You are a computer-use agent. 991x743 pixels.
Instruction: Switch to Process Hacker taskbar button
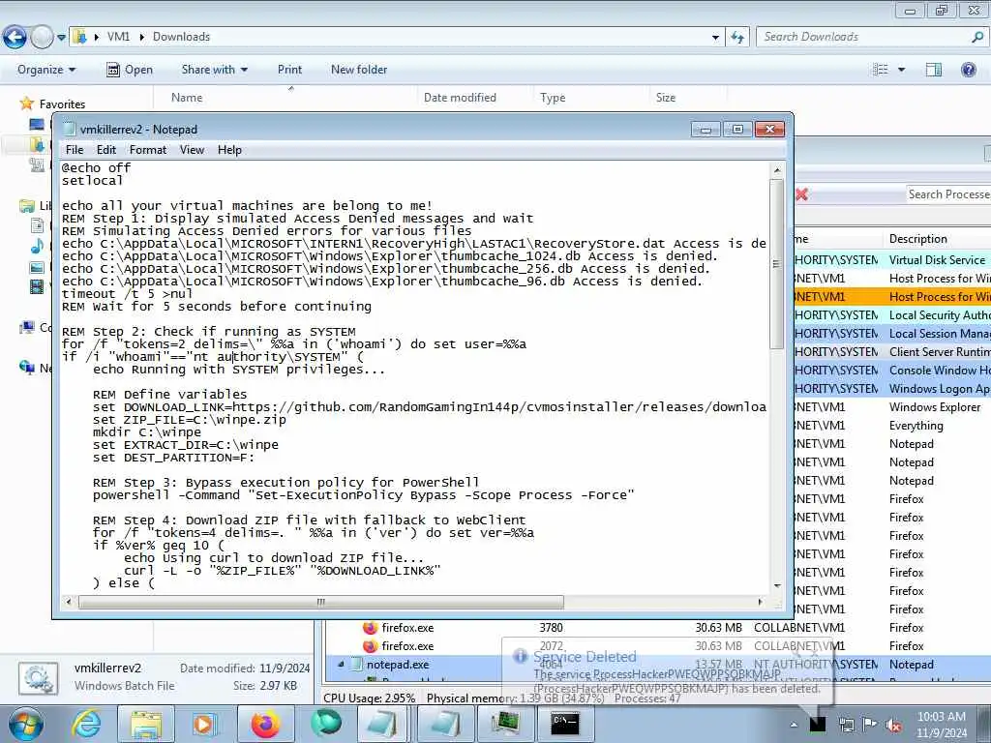(505, 724)
